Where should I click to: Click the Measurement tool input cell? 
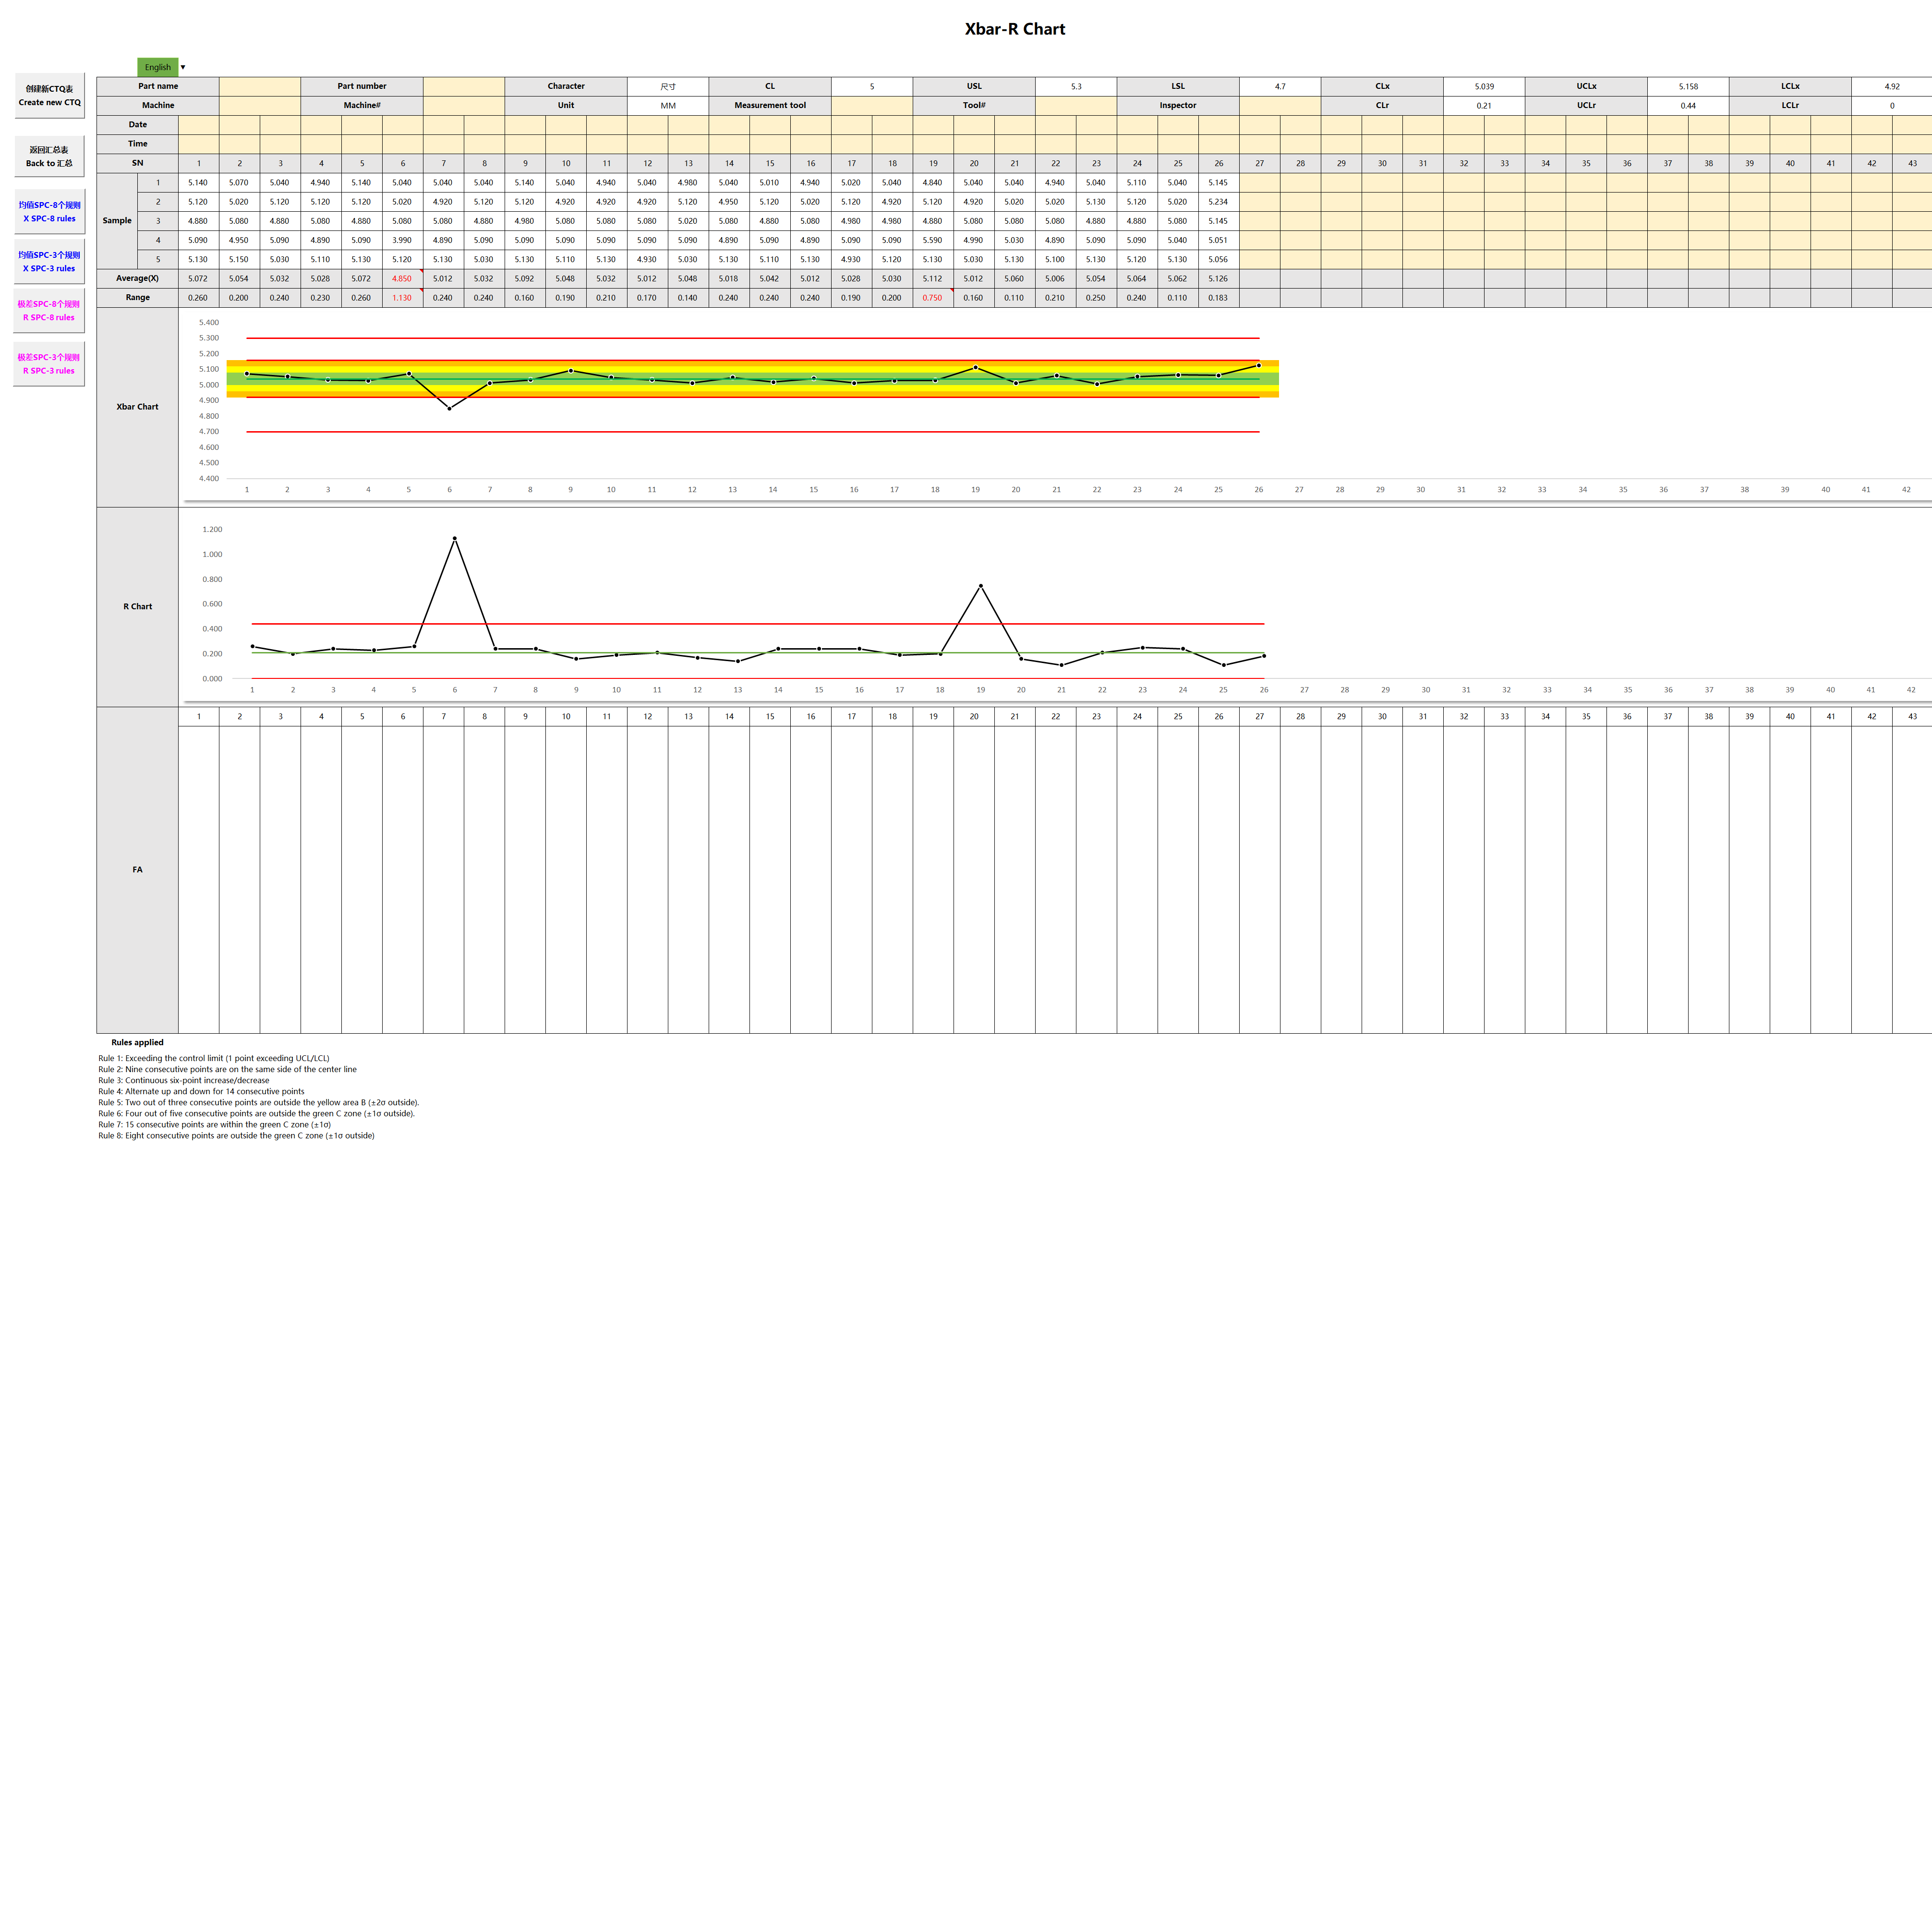tap(872, 105)
